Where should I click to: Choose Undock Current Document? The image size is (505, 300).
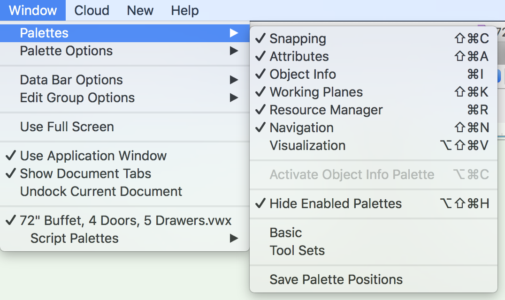100,191
